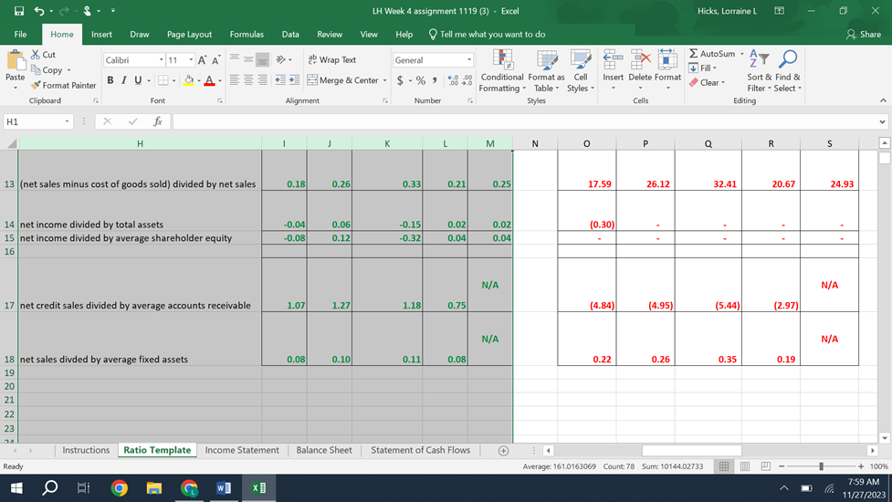Viewport: 892px width, 502px height.
Task: Click the Increase Decimal icon
Action: (453, 80)
